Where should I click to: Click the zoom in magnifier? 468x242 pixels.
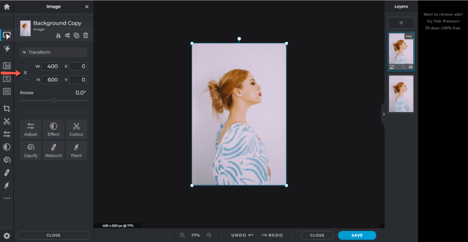click(209, 235)
